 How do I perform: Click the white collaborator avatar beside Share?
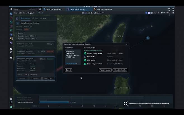152,13
